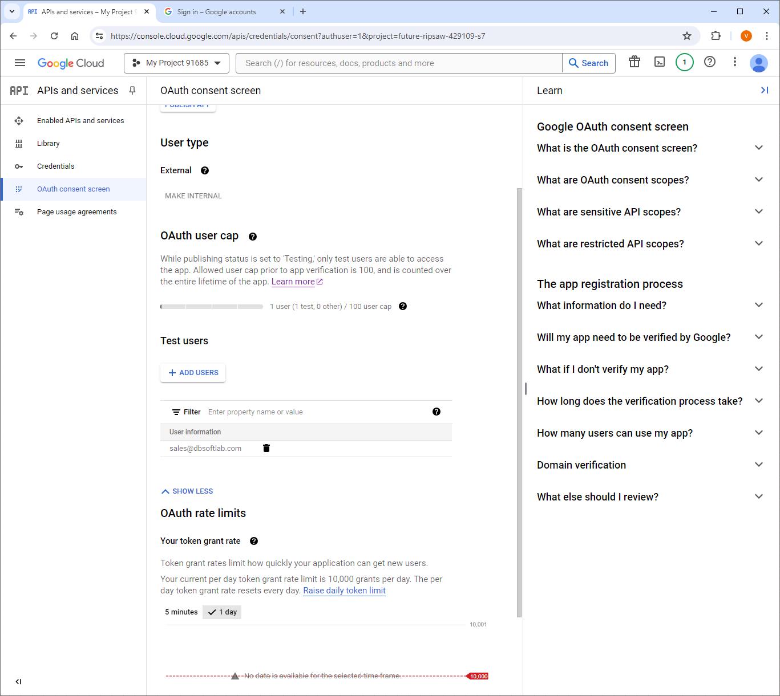Open Chrome three-dot menu
This screenshot has height=696, width=780.
click(x=767, y=36)
